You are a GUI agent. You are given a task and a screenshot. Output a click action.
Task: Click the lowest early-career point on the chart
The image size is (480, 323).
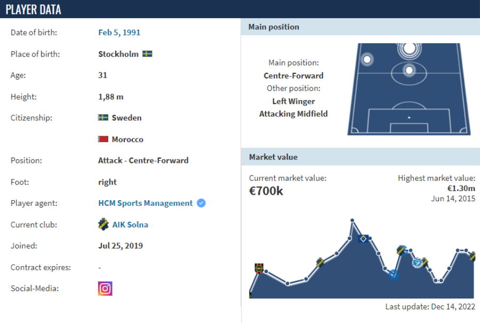287,284
